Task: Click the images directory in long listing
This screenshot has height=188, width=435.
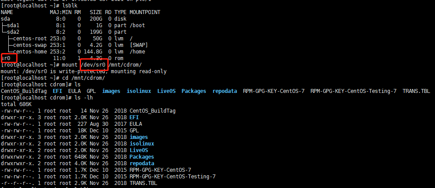Action: (x=138, y=137)
